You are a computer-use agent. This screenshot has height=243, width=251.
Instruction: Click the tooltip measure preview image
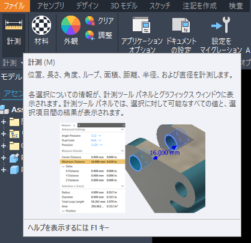(x=133, y=168)
